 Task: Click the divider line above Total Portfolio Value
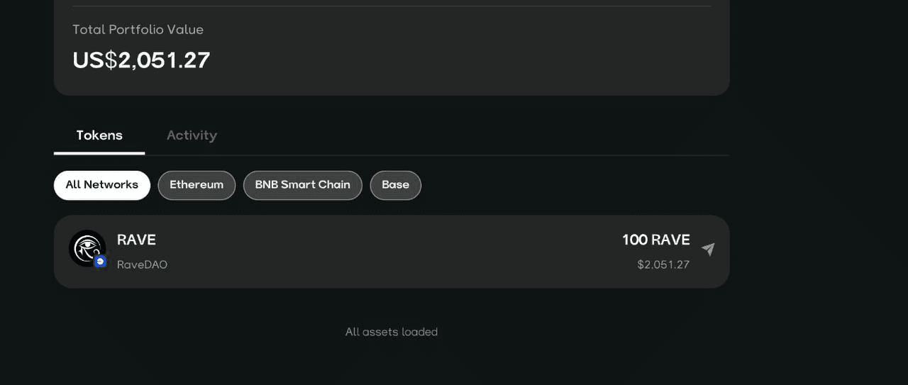tap(392, 6)
